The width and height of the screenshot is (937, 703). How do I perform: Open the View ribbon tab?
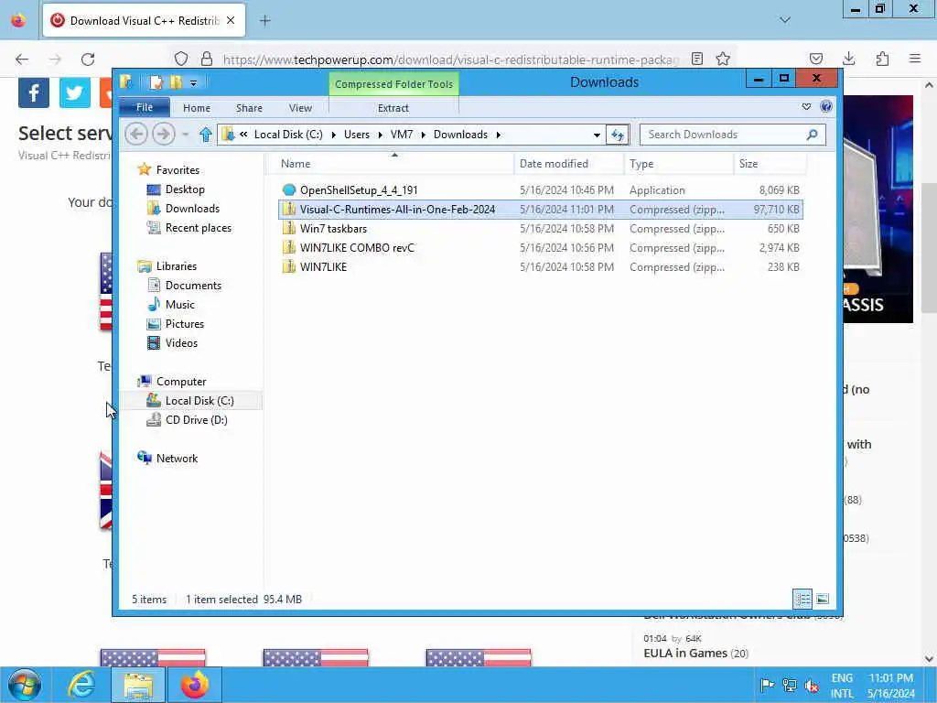[x=300, y=108]
